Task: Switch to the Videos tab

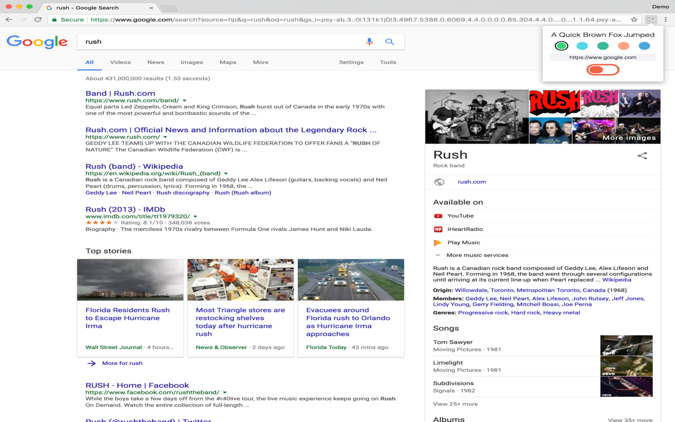Action: tap(120, 62)
